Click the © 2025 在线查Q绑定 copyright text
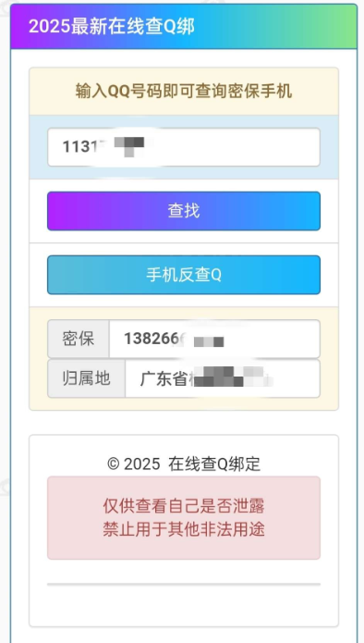Screen dimensions: 364x643 pos(184,464)
